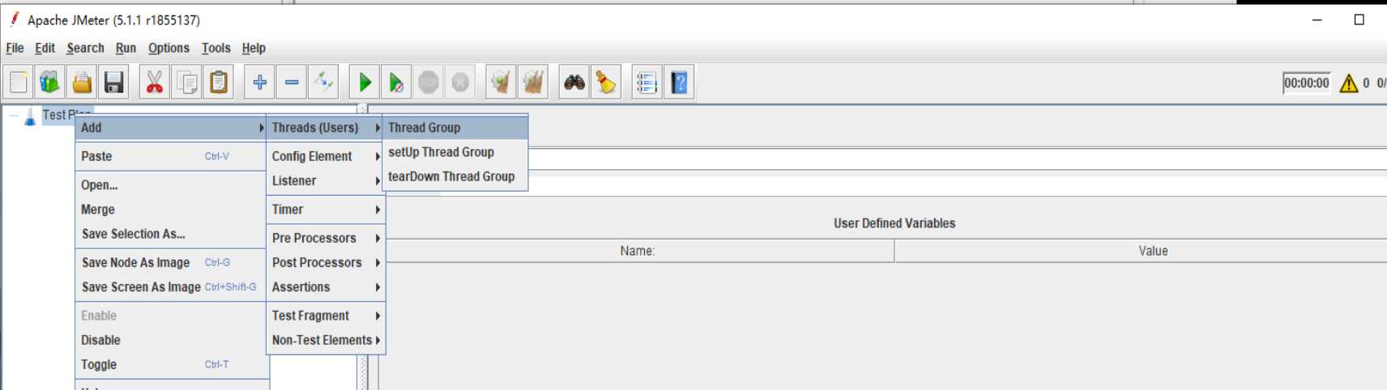This screenshot has height=390, width=1387.
Task: Open the File menu
Action: (x=15, y=49)
